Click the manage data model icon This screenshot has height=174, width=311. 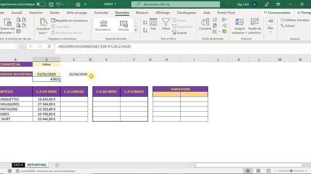225,31
